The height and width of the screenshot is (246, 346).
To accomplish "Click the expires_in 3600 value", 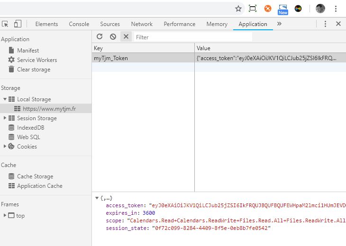I will 149,213.
